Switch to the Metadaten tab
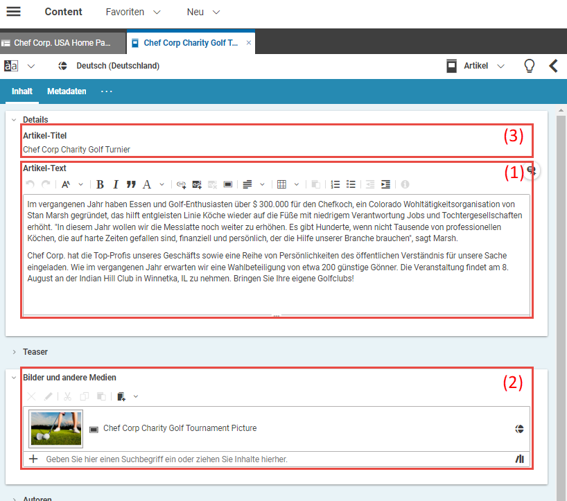 67,91
